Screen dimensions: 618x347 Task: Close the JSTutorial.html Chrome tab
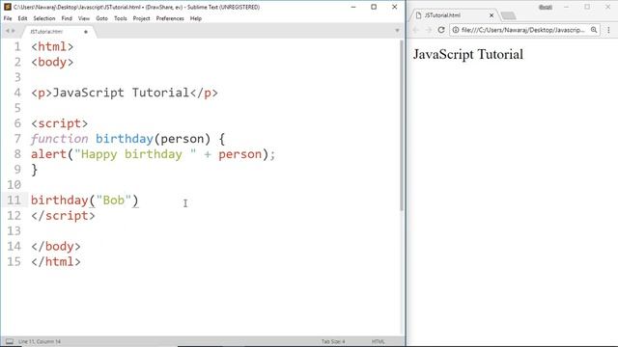click(x=492, y=15)
